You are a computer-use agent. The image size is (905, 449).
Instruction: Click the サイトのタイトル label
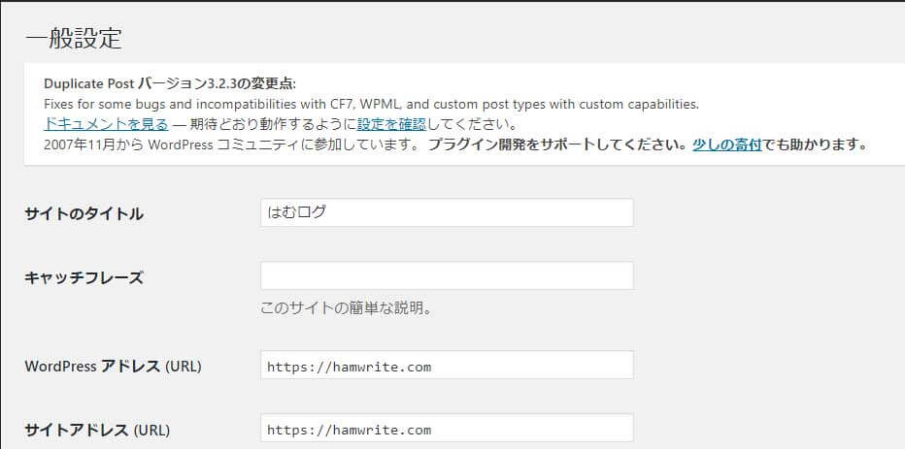point(84,214)
